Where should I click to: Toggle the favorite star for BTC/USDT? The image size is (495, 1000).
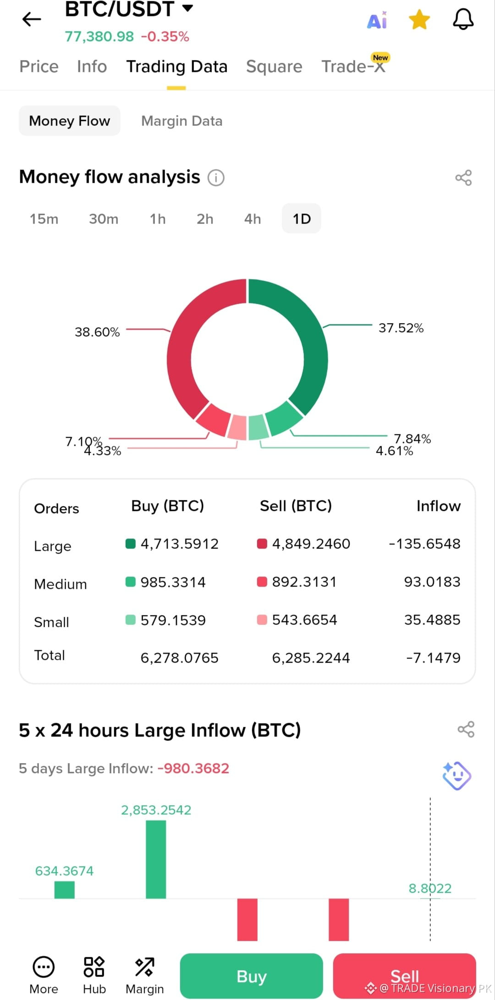tap(419, 20)
